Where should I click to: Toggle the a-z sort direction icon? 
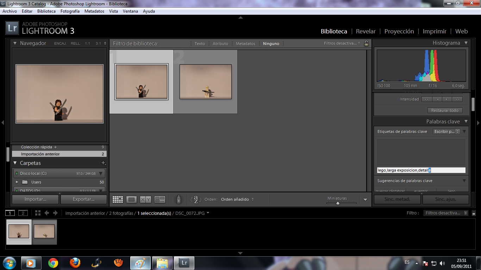[x=196, y=199]
